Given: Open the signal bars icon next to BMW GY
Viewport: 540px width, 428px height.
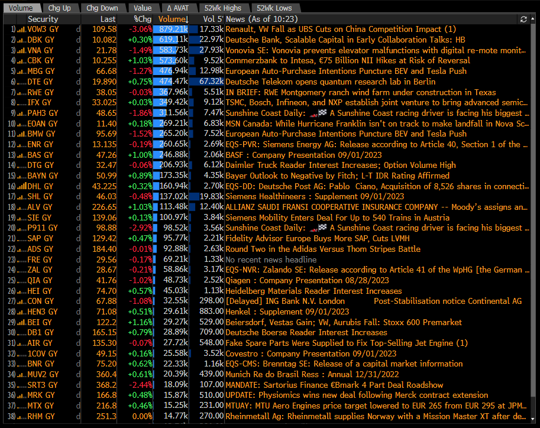Looking at the screenshot, I should pos(21,134).
